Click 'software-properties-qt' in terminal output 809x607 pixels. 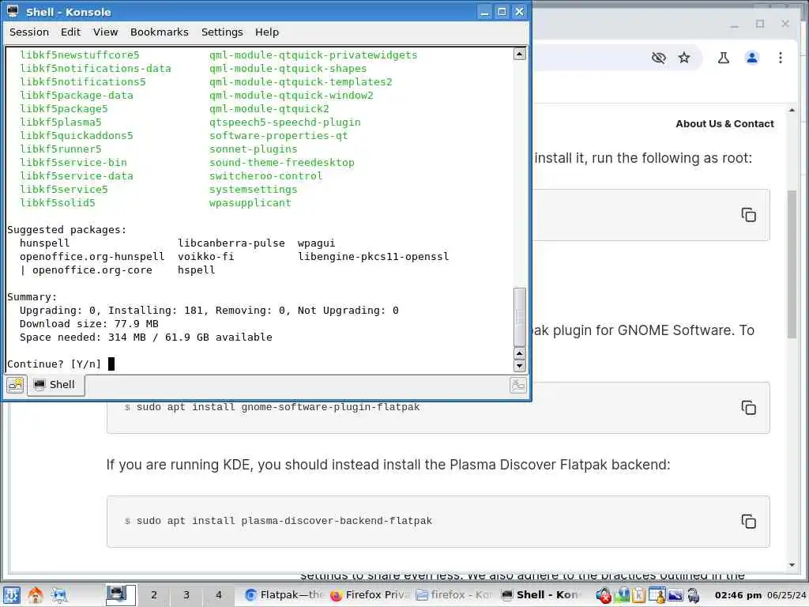click(x=278, y=136)
